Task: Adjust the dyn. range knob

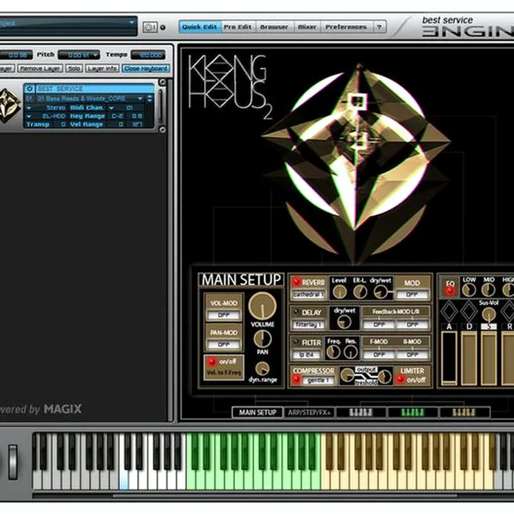Action: [x=262, y=368]
